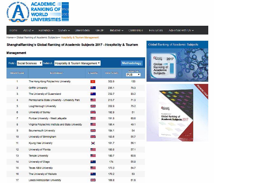Image resolution: width=274 pixels, height=183 pixels.
Task: Open University of Birmingham link
Action: (42, 137)
